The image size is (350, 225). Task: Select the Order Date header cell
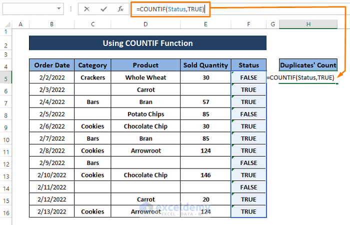52,65
